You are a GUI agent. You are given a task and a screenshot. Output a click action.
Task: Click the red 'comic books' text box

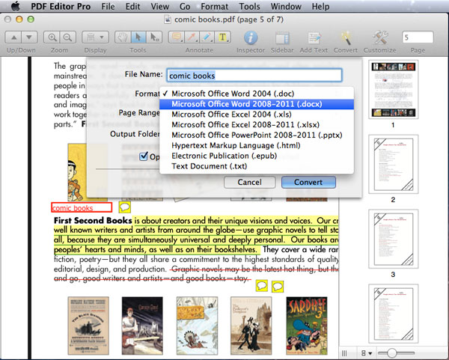pyautogui.click(x=82, y=207)
